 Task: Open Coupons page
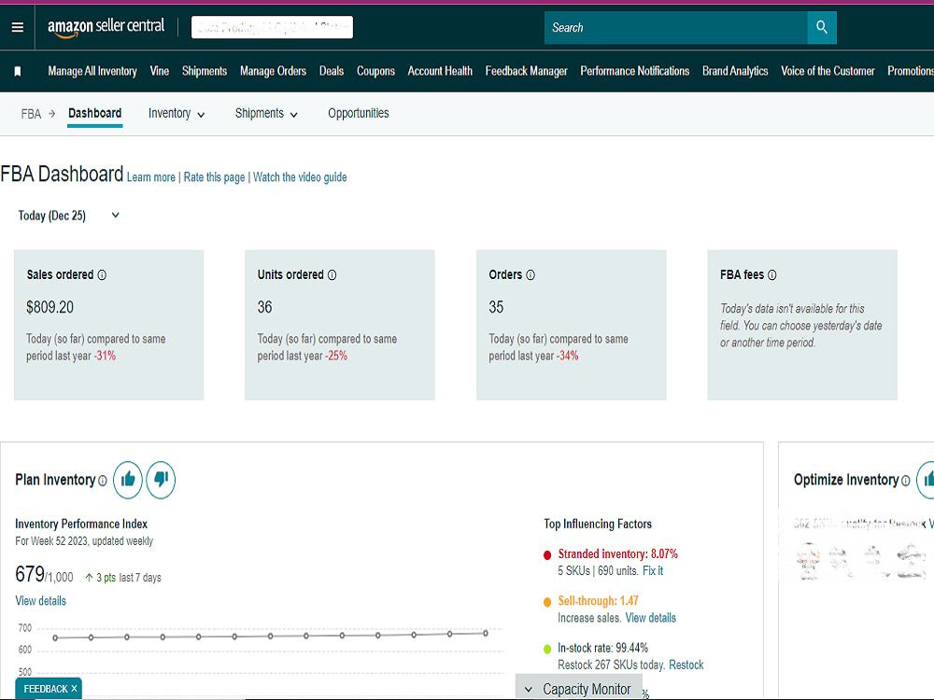pyautogui.click(x=375, y=72)
